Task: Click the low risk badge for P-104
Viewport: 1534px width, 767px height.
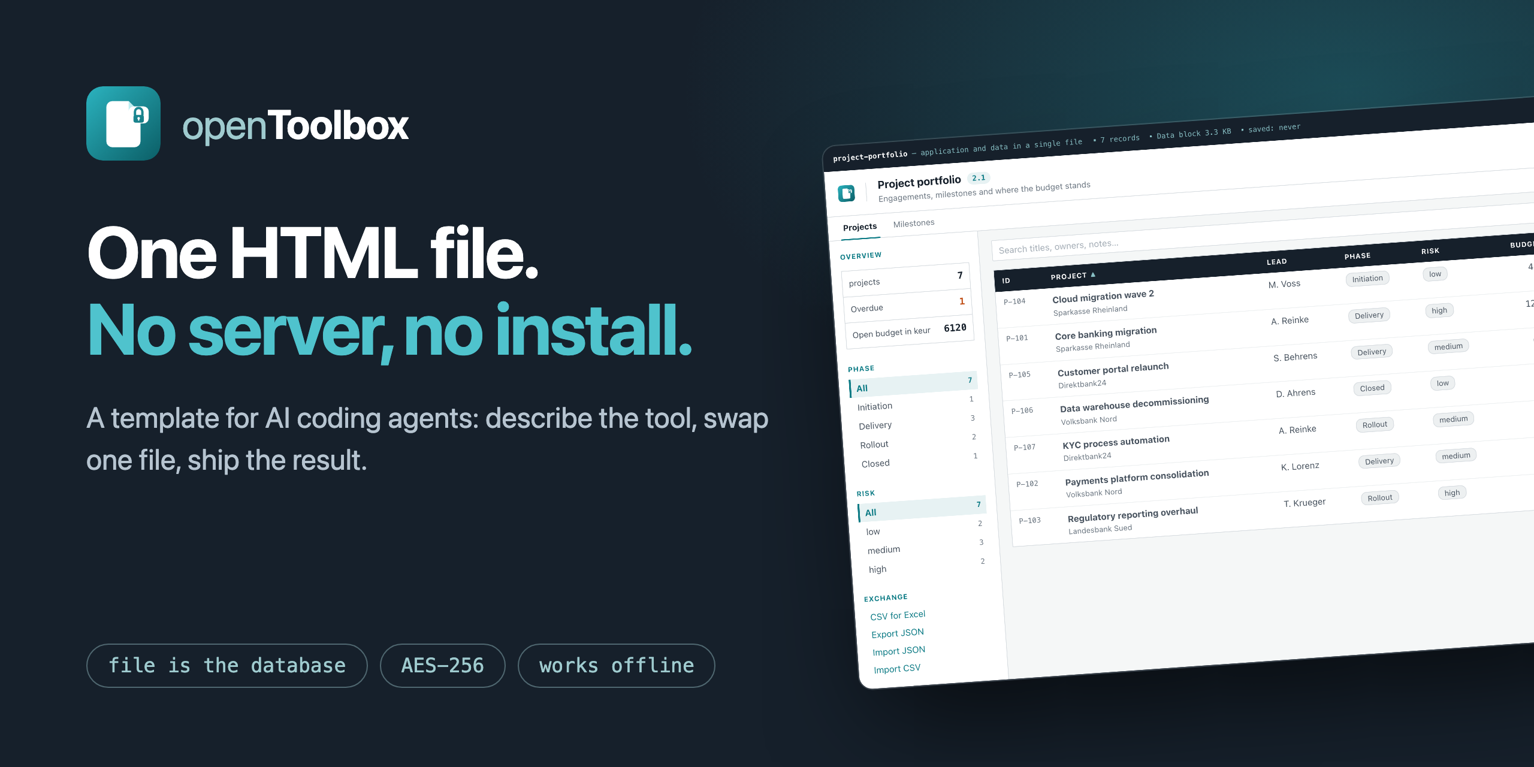Action: (1435, 274)
